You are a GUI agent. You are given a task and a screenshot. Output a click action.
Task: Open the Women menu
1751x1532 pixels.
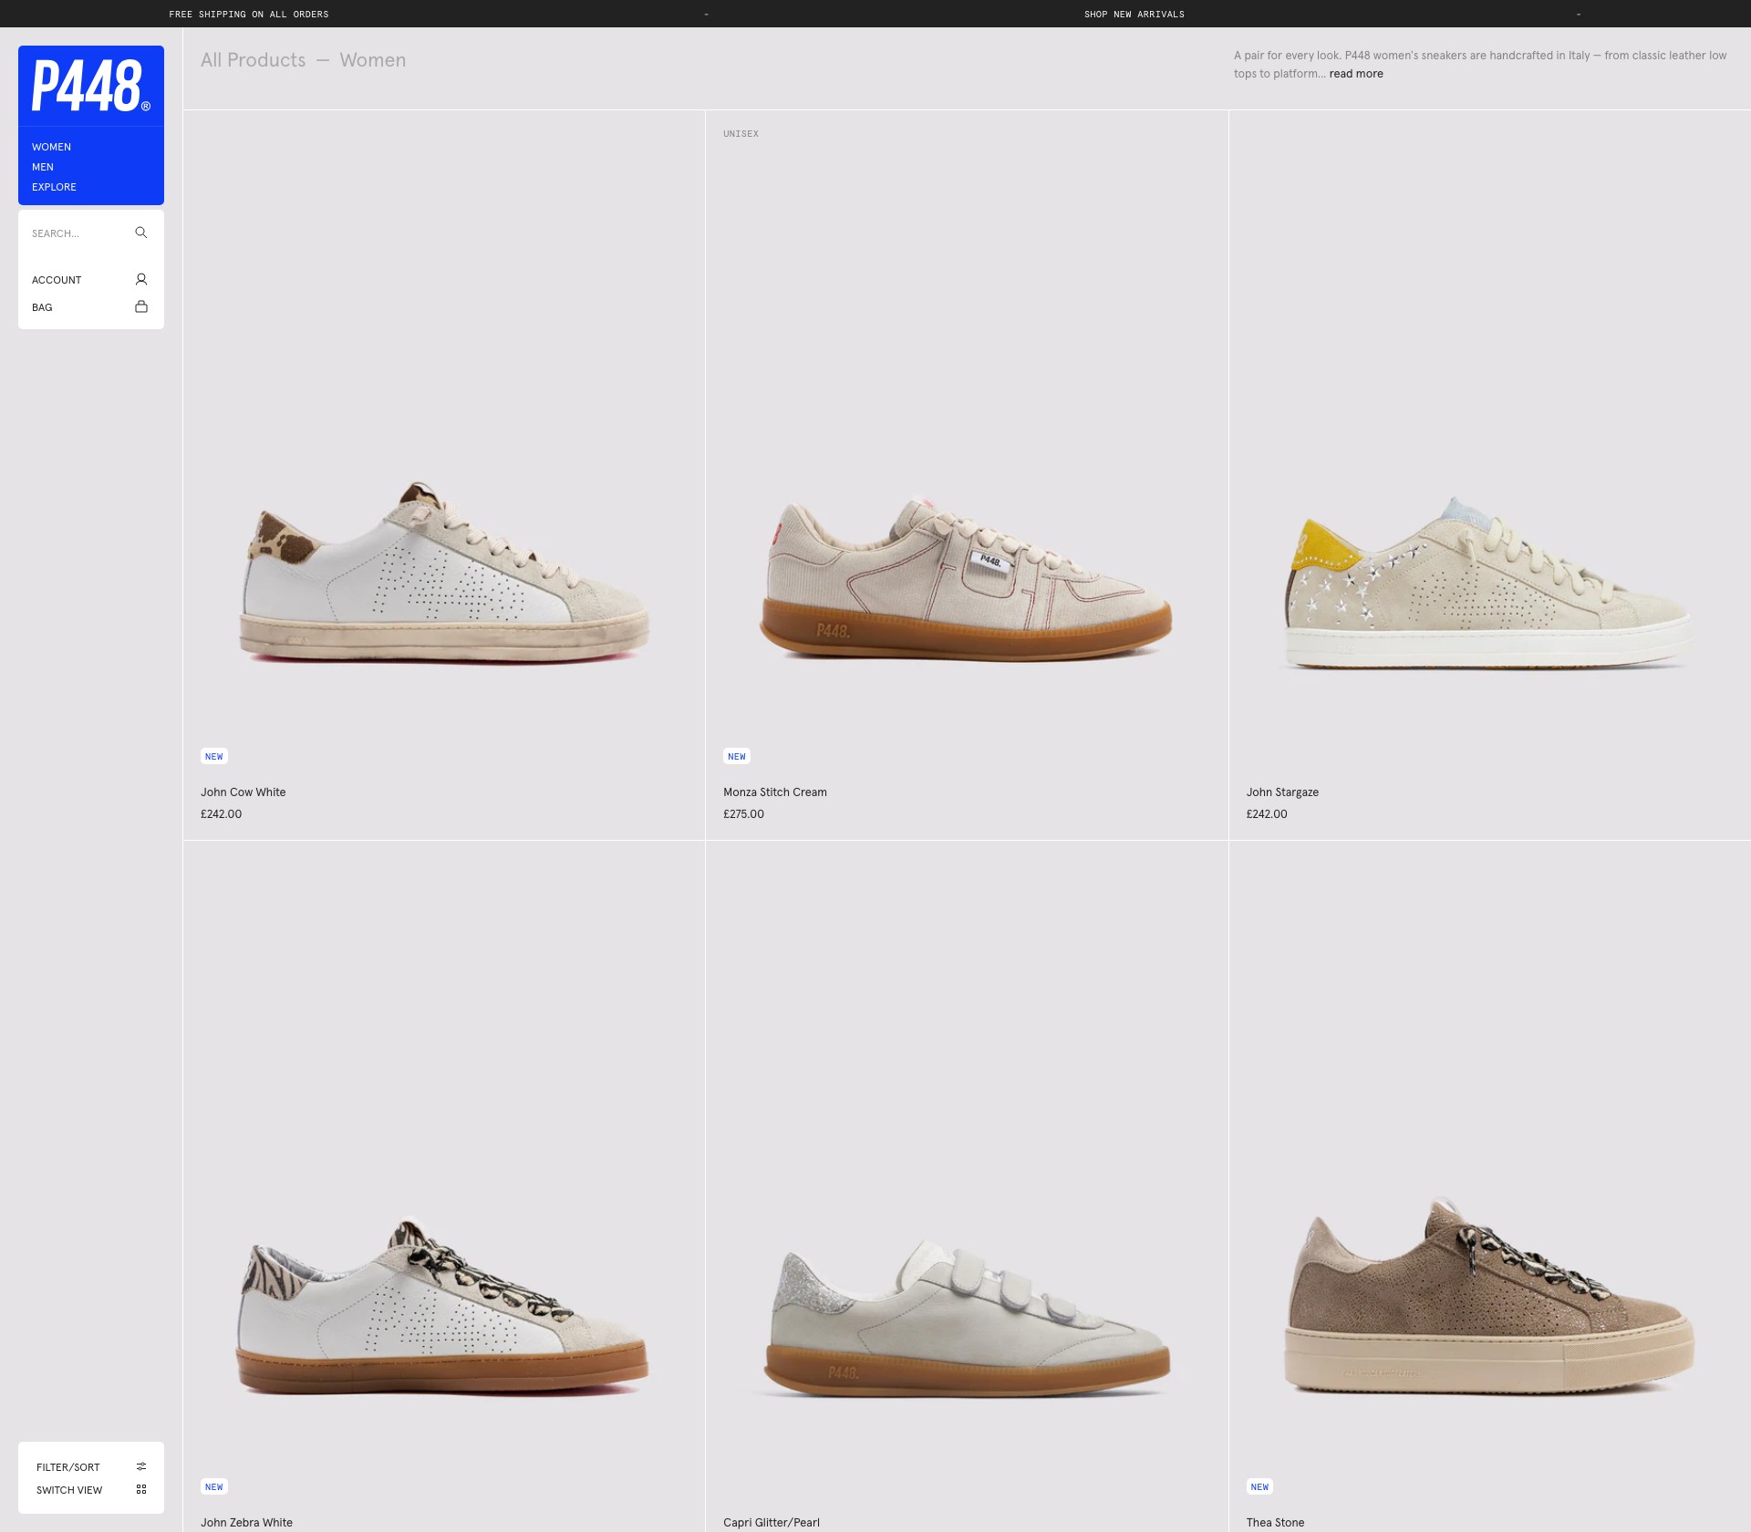tap(51, 147)
